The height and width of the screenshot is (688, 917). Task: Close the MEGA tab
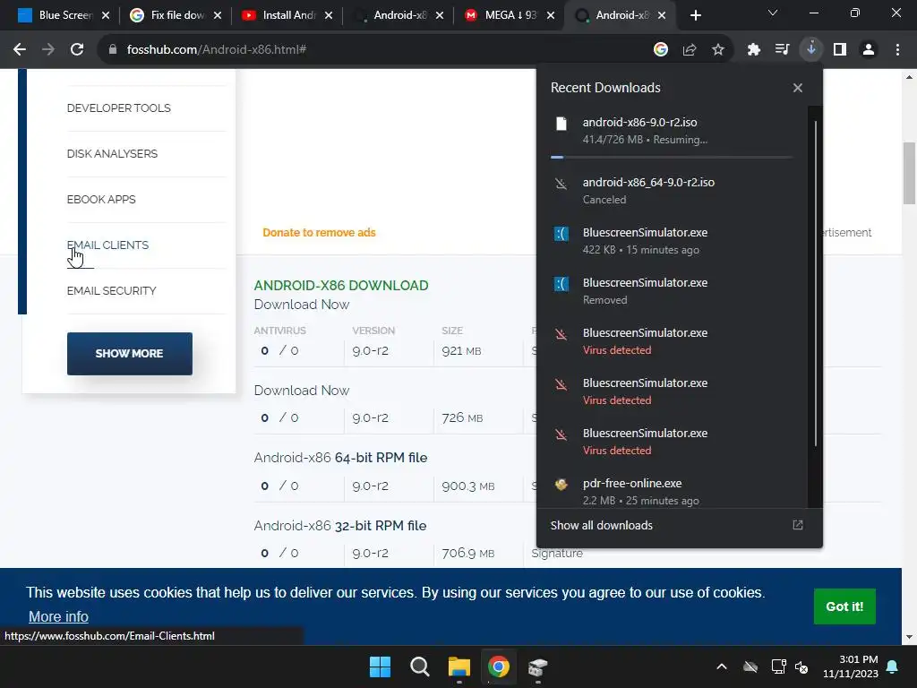551,15
